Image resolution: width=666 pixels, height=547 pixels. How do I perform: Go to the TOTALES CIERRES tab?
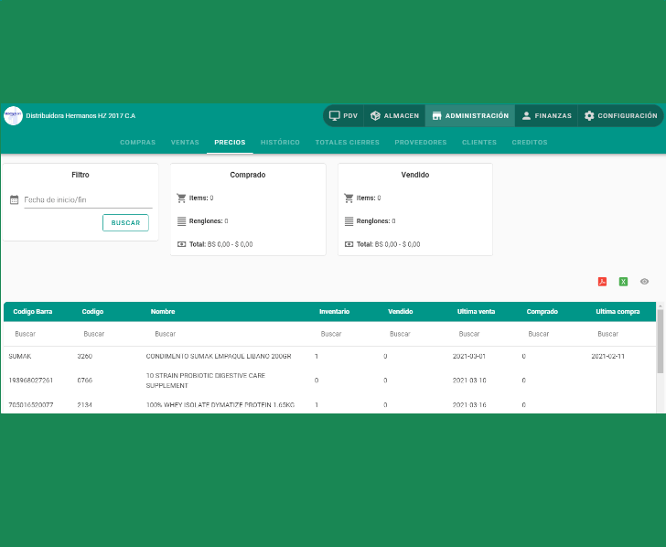pyautogui.click(x=347, y=143)
